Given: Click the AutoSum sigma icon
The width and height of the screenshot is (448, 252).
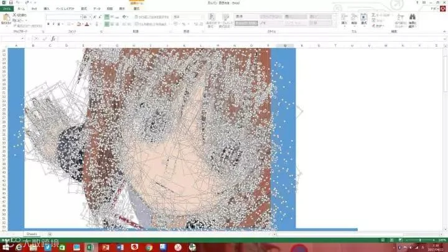Looking at the screenshot, I should tap(373, 15).
